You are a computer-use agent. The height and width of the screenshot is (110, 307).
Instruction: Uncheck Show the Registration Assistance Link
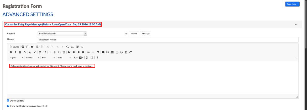coord(8,106)
